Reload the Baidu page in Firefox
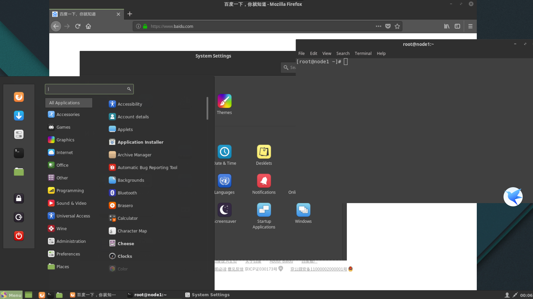 78,26
